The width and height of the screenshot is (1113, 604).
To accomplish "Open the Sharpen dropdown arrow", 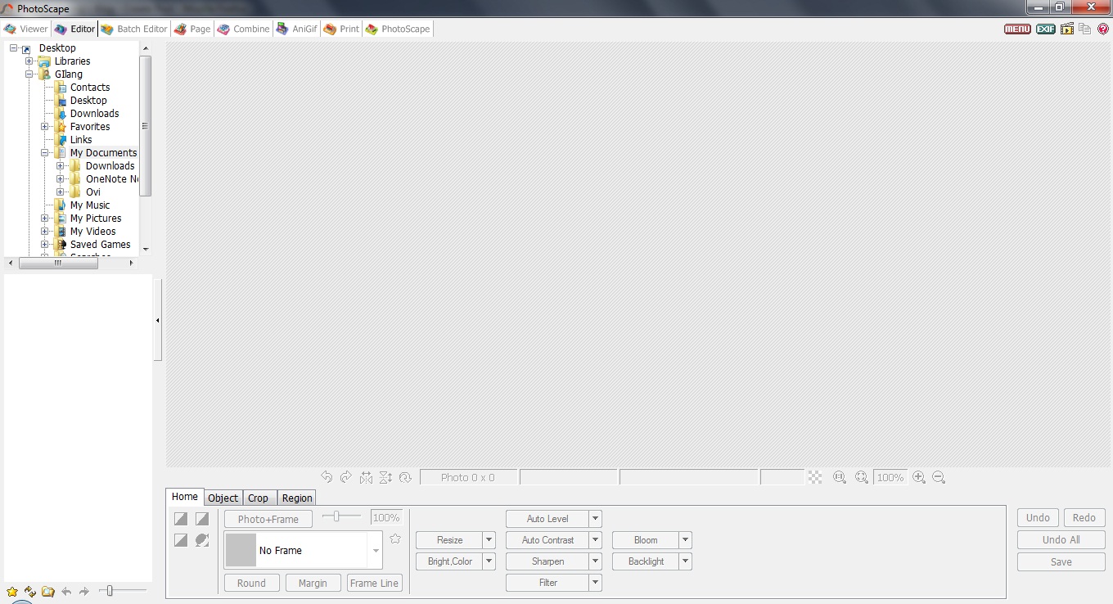I will [596, 561].
